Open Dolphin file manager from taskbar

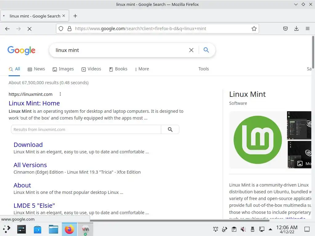coord(54,229)
